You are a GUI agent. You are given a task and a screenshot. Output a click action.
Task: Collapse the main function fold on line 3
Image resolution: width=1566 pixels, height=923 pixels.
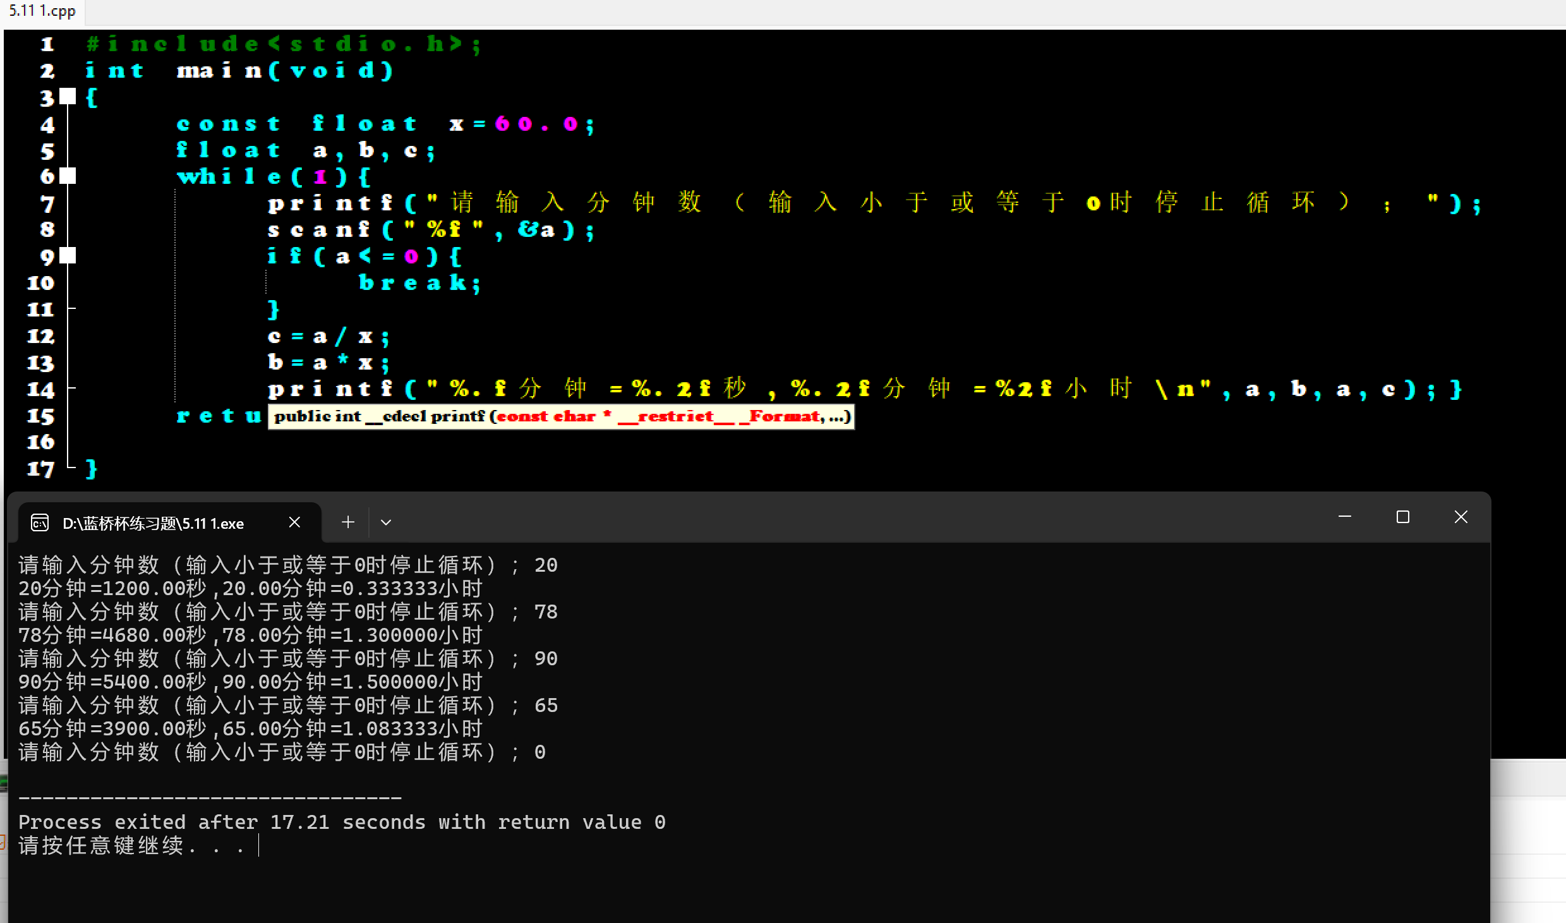pyautogui.click(x=68, y=97)
